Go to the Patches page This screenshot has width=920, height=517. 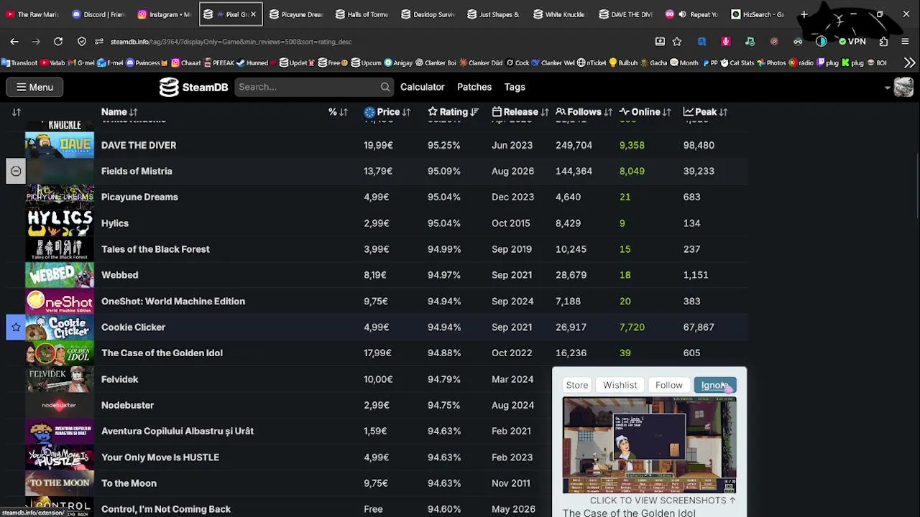474,87
